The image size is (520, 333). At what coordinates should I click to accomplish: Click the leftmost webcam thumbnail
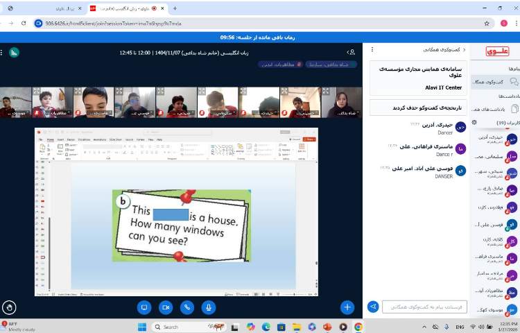(15, 103)
